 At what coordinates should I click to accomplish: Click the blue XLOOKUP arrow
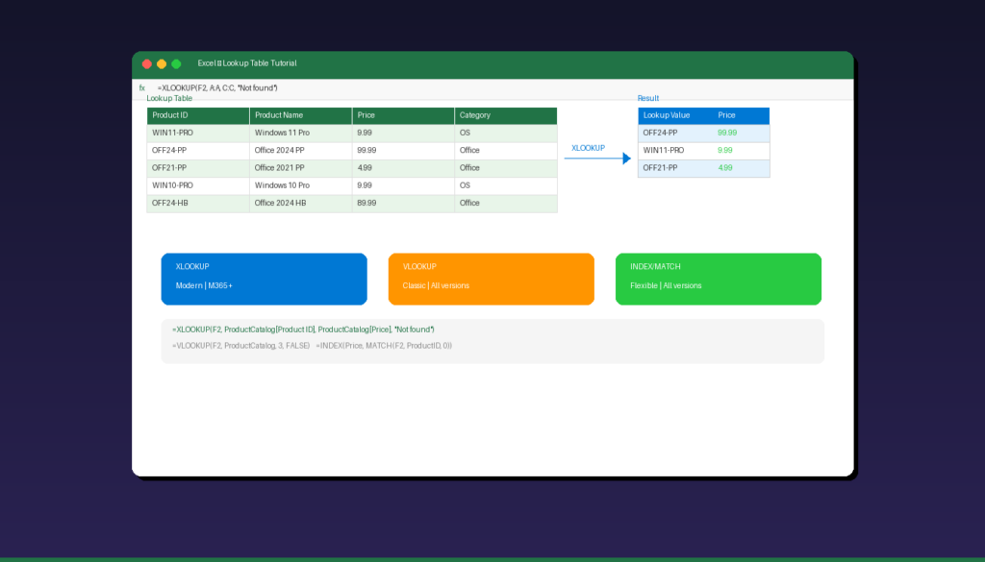click(x=597, y=159)
